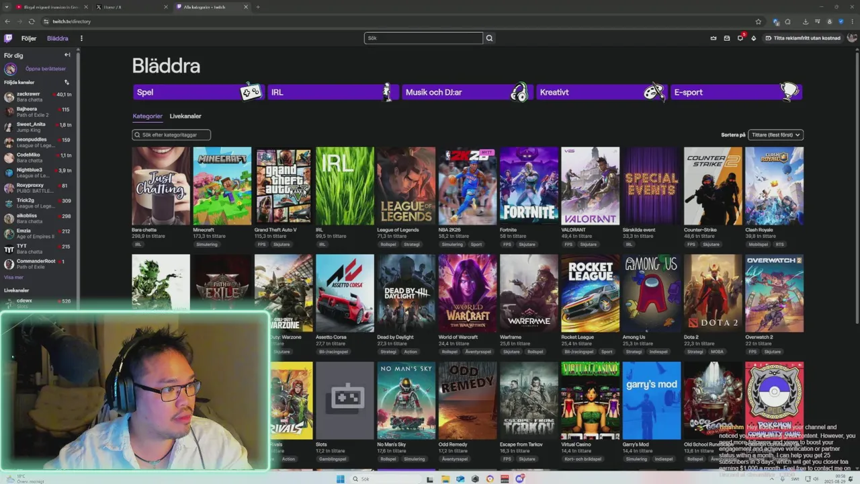Click the sort followed channels icon

[67, 82]
